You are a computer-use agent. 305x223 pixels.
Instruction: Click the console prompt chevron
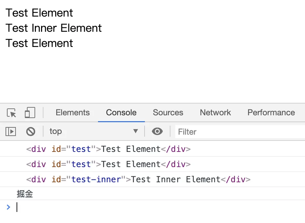pos(9,207)
